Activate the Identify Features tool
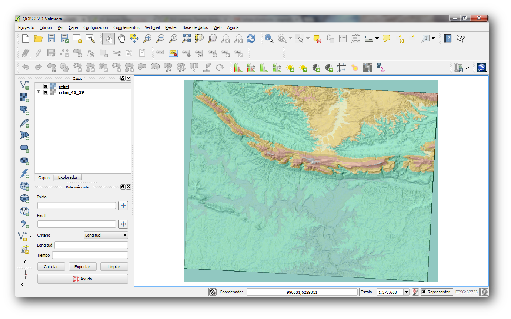511x319 pixels. (269, 38)
